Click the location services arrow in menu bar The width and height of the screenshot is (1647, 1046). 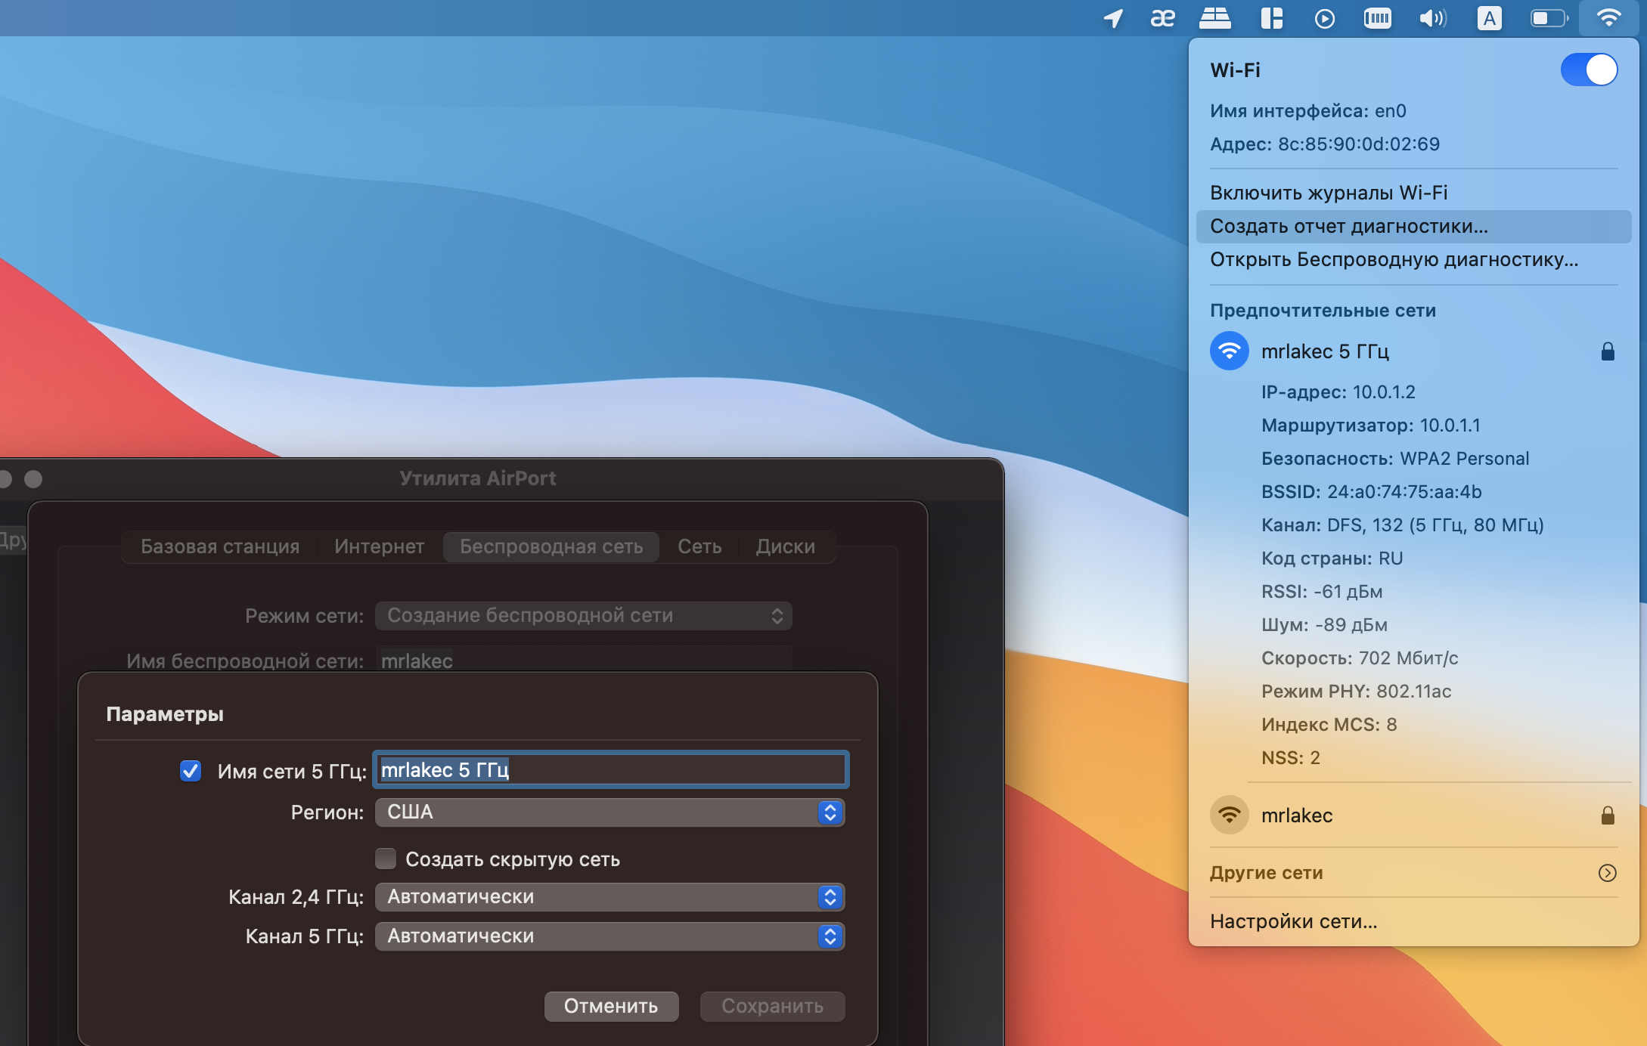[1112, 18]
